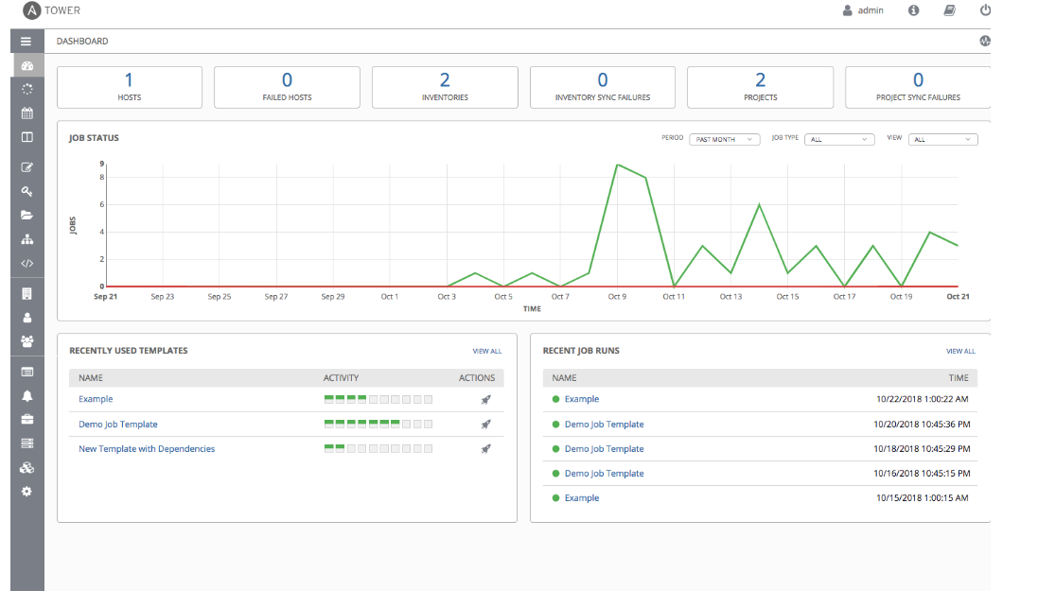Click the logout power icon
1038x608 pixels.
click(x=986, y=9)
